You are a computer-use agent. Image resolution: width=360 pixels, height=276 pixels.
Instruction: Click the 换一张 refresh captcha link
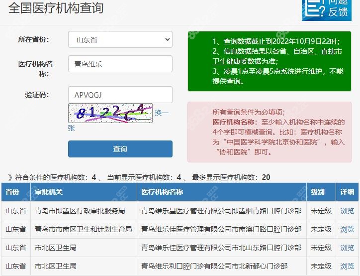pos(162,113)
